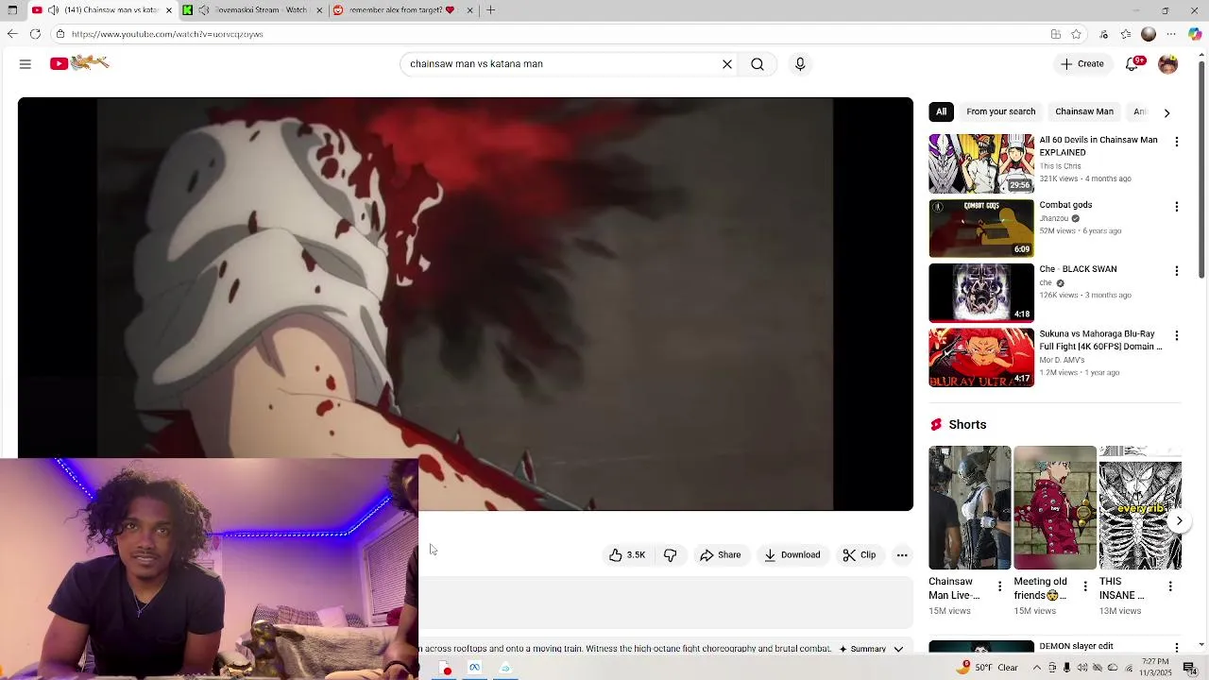Run search with magnifying glass button
Viewport: 1209px width, 680px height.
(758, 64)
